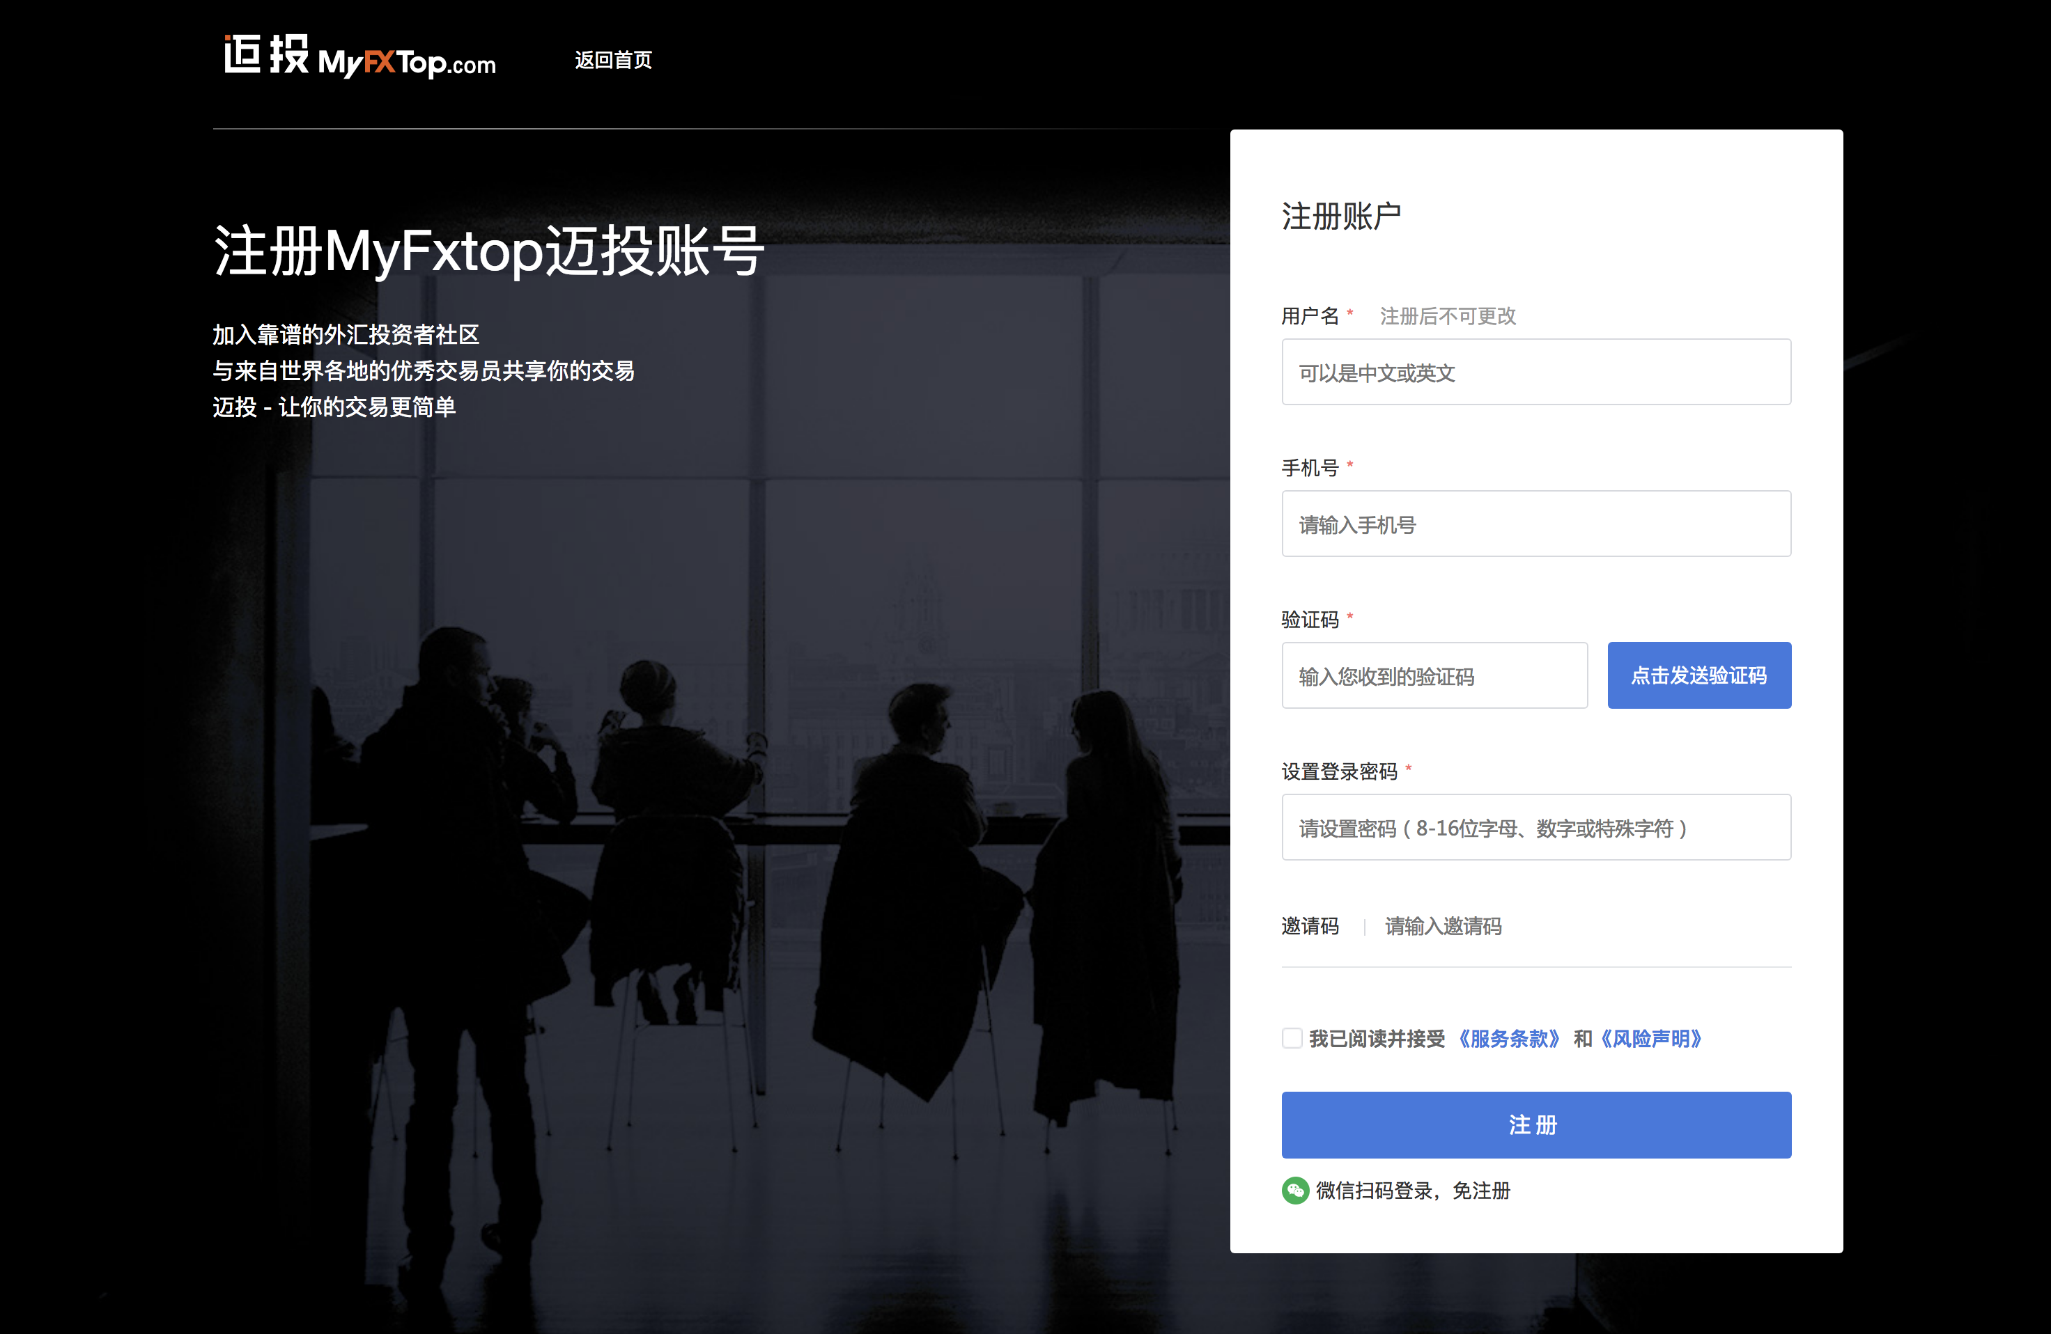Click the 设置登录密码 password field
The height and width of the screenshot is (1334, 2051).
click(1535, 826)
